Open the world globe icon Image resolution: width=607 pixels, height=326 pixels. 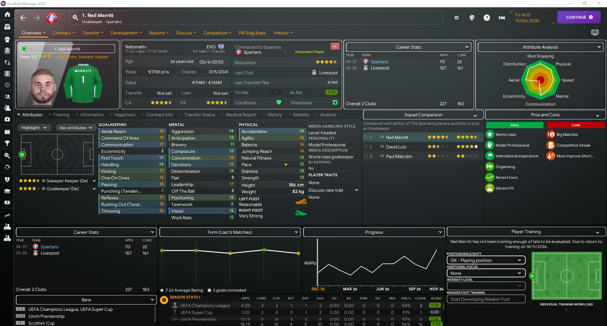[472, 18]
